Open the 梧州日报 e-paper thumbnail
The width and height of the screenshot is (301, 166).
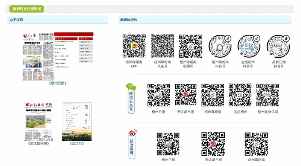[x=58, y=56]
